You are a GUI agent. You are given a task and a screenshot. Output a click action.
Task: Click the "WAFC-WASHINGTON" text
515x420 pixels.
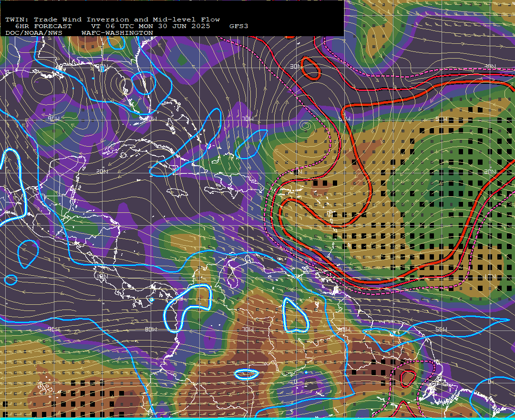[117, 33]
